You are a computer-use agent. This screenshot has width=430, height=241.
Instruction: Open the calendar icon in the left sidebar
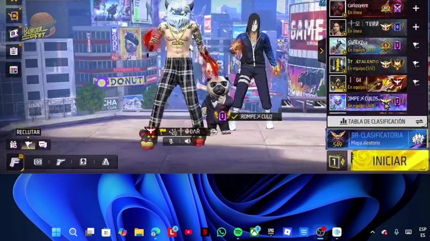tap(13, 70)
